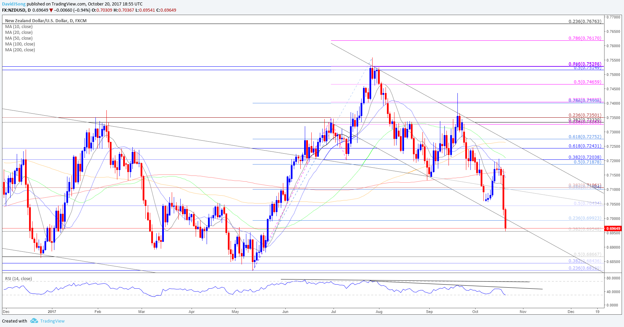Image resolution: width=624 pixels, height=327 pixels.
Task: Click the 0.382(0.68436) Fibonacci label
Action: tap(585, 261)
